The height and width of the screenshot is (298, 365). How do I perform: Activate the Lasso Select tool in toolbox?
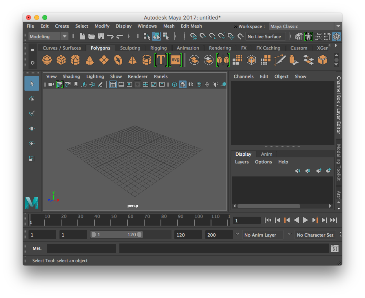pyautogui.click(x=32, y=98)
